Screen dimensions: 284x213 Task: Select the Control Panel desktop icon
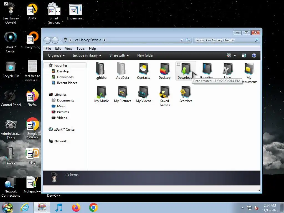click(x=11, y=98)
